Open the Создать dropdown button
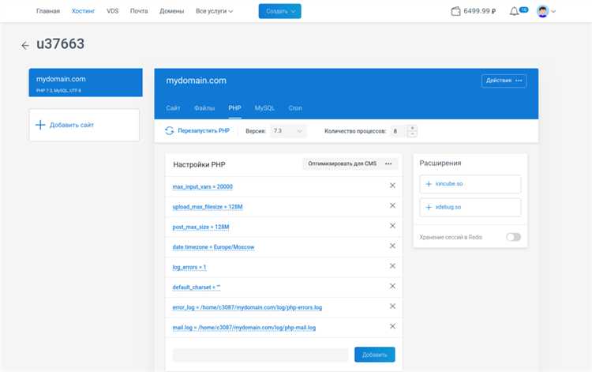 (x=279, y=11)
